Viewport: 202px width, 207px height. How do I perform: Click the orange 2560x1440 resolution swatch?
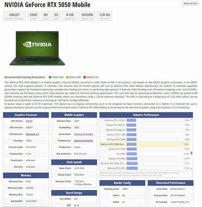click(67, 77)
